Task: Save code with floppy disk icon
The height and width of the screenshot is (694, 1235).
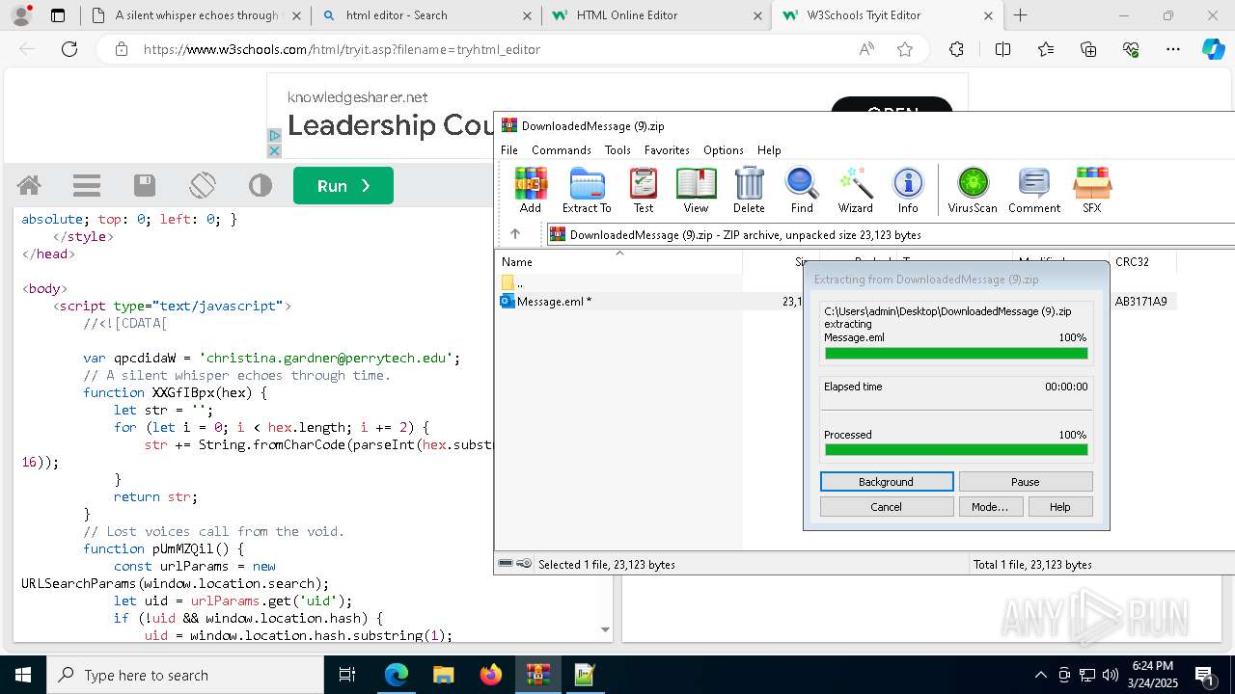Action: pos(145,185)
